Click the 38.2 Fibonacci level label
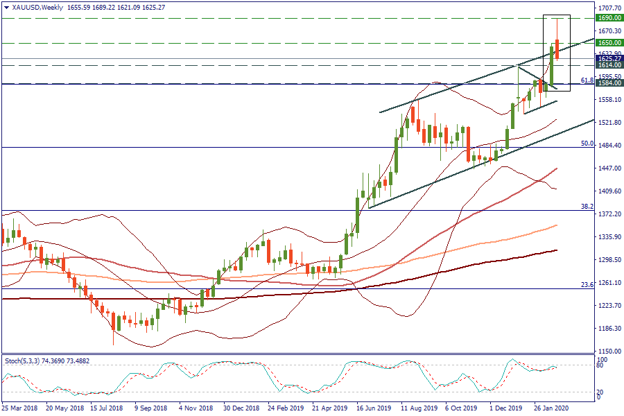This screenshot has height=416, width=624. [x=587, y=207]
